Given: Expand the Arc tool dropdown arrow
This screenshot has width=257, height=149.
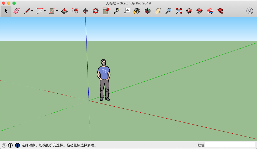Looking at the screenshot, I should click(x=45, y=11).
